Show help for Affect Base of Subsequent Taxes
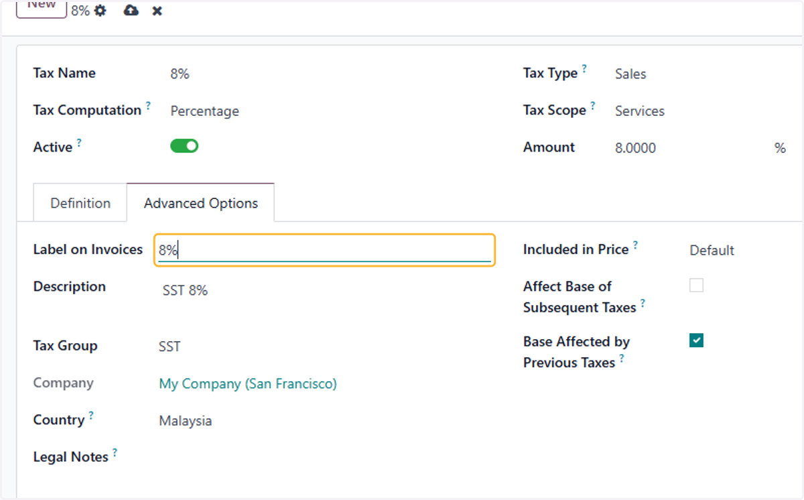This screenshot has width=804, height=500. click(x=643, y=303)
